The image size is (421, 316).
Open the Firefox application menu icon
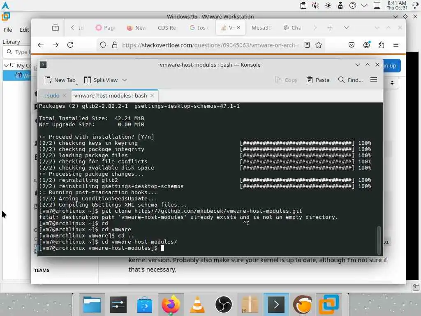point(396,45)
